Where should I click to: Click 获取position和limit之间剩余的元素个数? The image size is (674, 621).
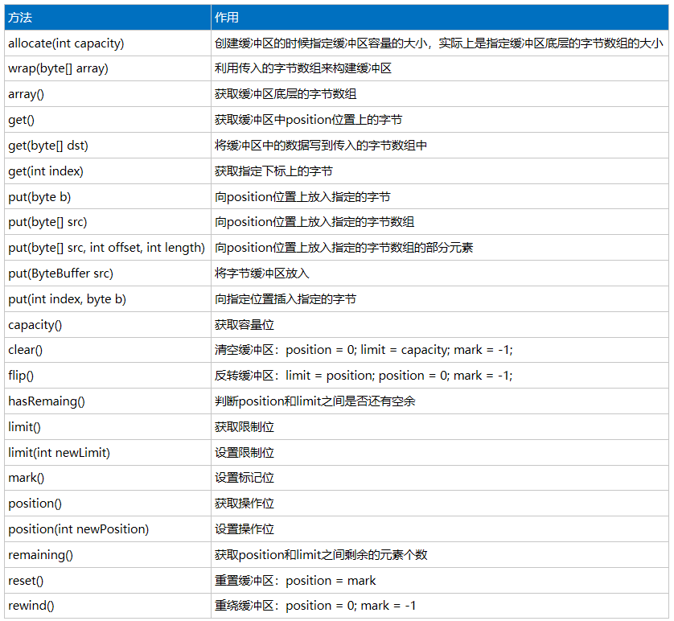321,555
